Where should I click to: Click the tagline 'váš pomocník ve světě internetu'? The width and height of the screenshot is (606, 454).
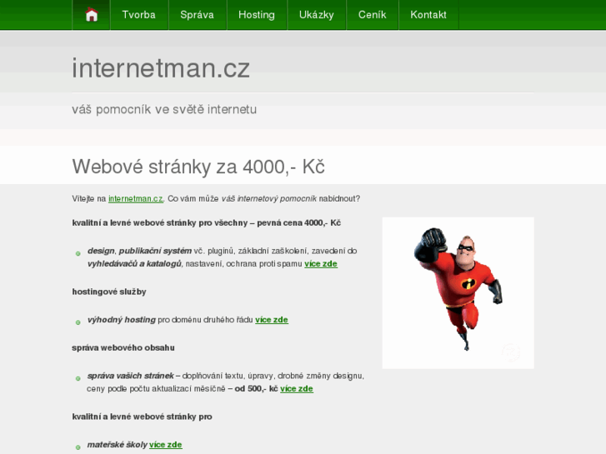[164, 109]
